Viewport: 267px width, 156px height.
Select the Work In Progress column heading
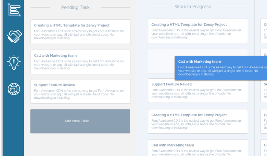point(193,7)
